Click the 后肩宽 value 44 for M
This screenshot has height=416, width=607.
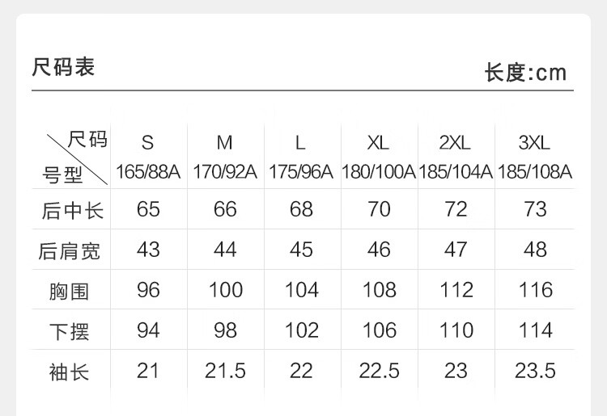(x=225, y=250)
